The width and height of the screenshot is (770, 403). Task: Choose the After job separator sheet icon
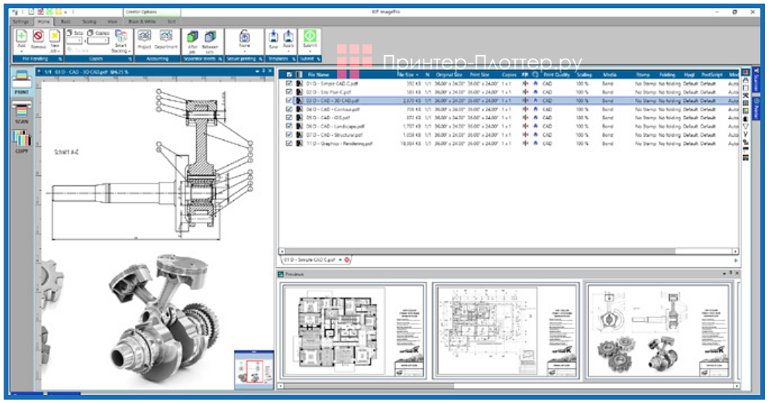[x=192, y=37]
